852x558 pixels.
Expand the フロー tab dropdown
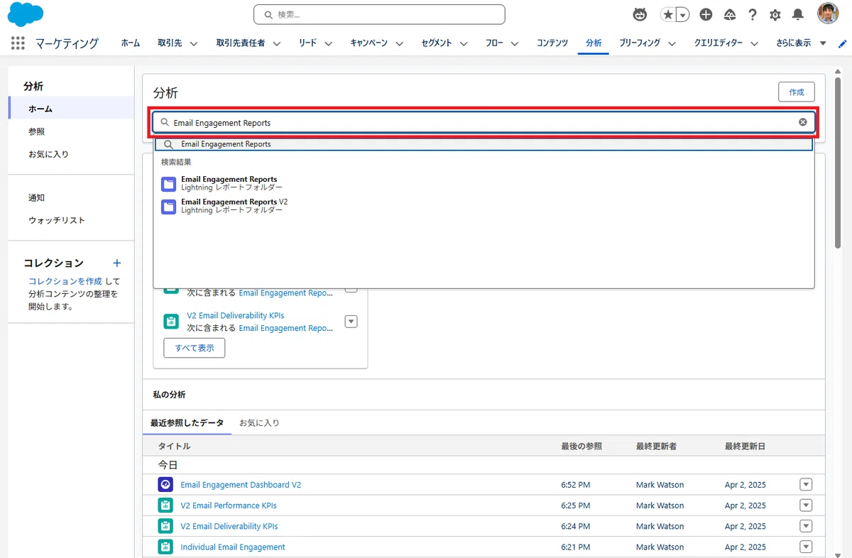pyautogui.click(x=514, y=43)
